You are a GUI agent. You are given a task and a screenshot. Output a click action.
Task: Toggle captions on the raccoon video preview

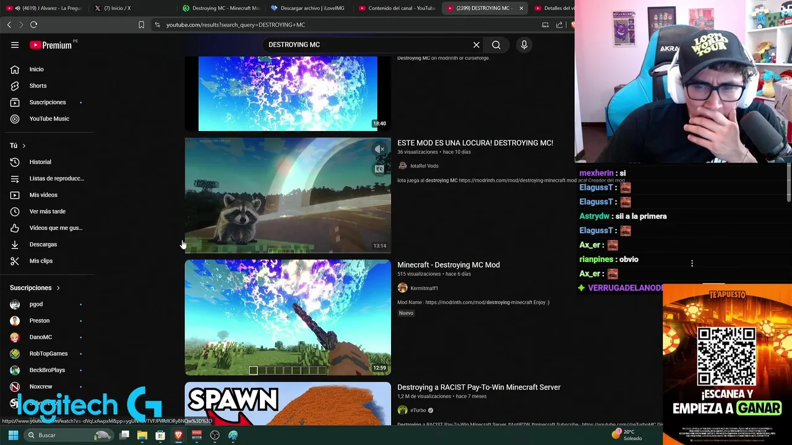click(x=379, y=169)
